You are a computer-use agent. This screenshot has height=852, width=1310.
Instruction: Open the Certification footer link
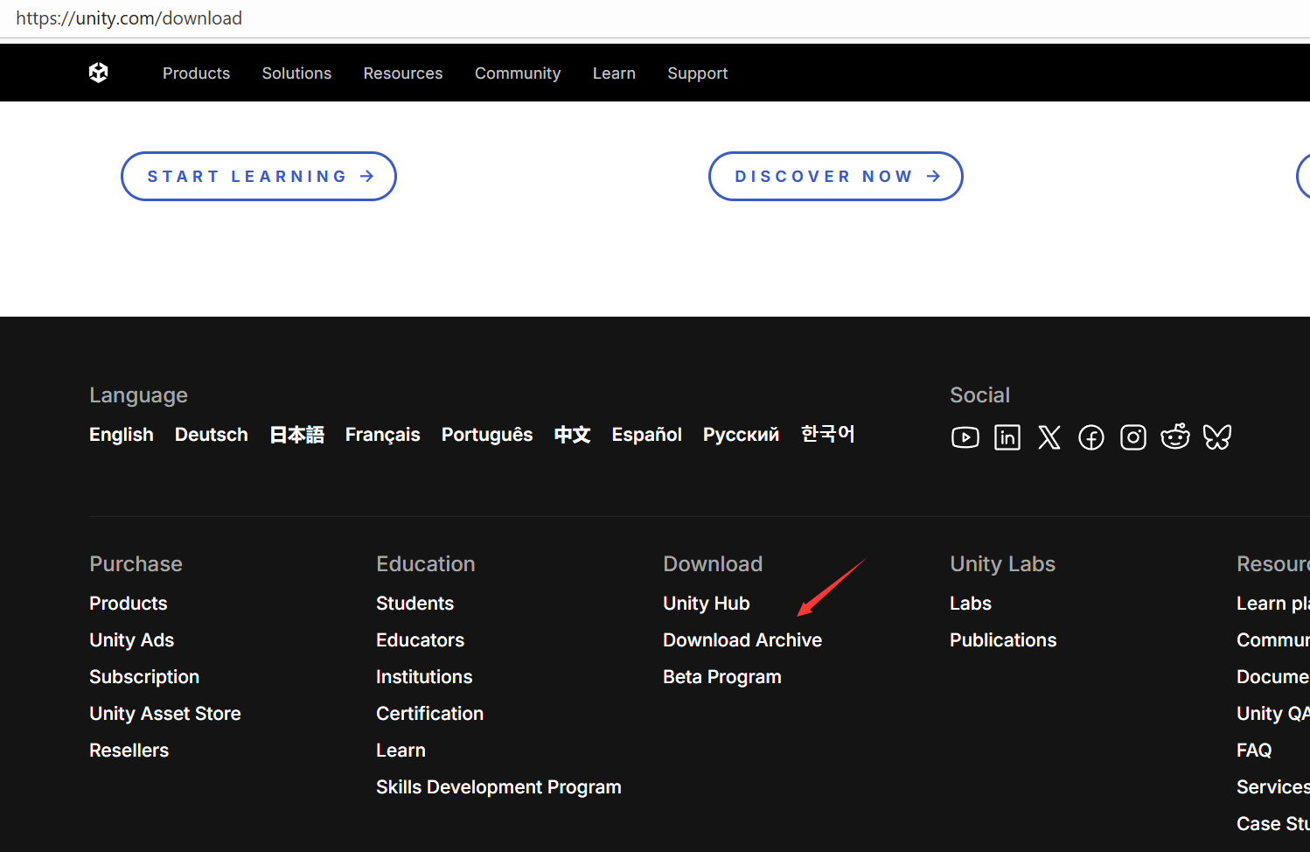point(430,714)
